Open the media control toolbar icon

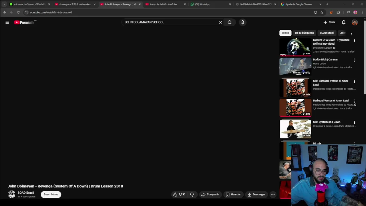click(x=348, y=12)
